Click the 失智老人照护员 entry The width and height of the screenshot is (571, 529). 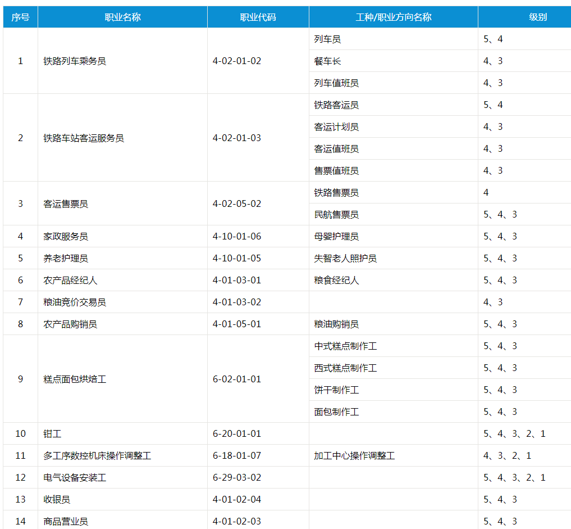(345, 258)
